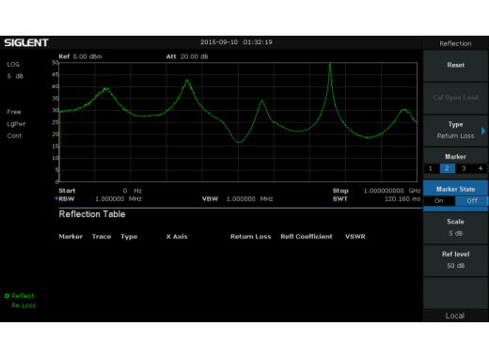
Task: Click the RBW 1.000000 MHz field
Action: [x=100, y=199]
